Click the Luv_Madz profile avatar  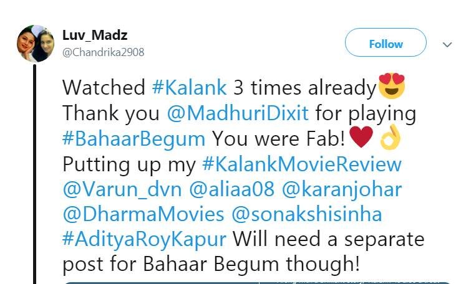35,44
